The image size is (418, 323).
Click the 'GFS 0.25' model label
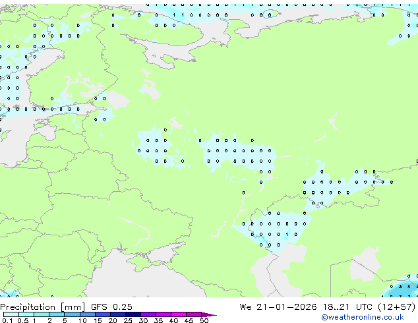(111, 307)
